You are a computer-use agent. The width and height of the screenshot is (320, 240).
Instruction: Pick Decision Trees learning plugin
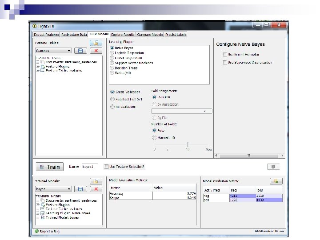pos(112,68)
